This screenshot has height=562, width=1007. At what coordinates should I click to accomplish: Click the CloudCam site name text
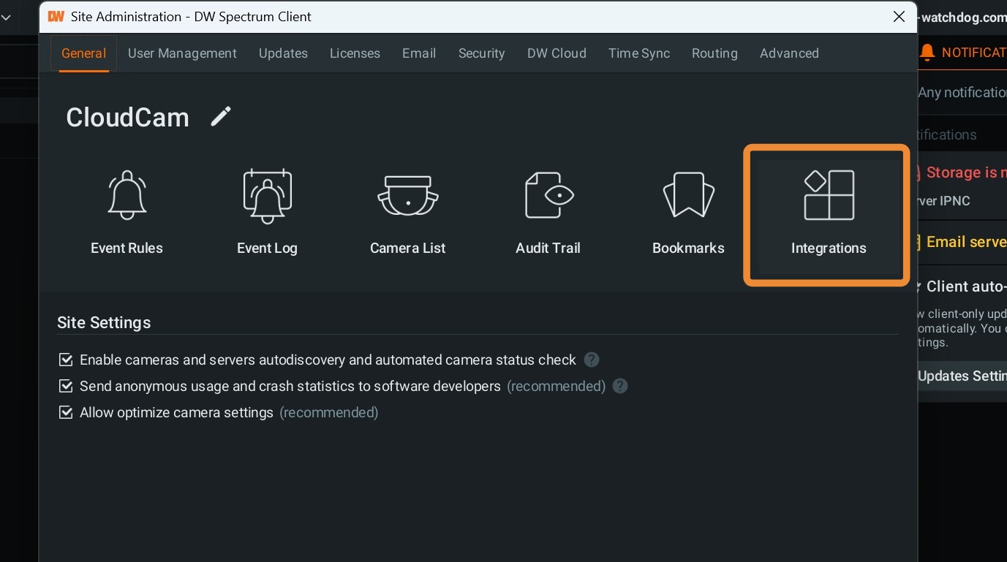tap(127, 117)
